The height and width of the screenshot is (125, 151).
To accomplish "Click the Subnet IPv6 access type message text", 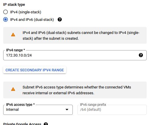I will click(77, 90).
